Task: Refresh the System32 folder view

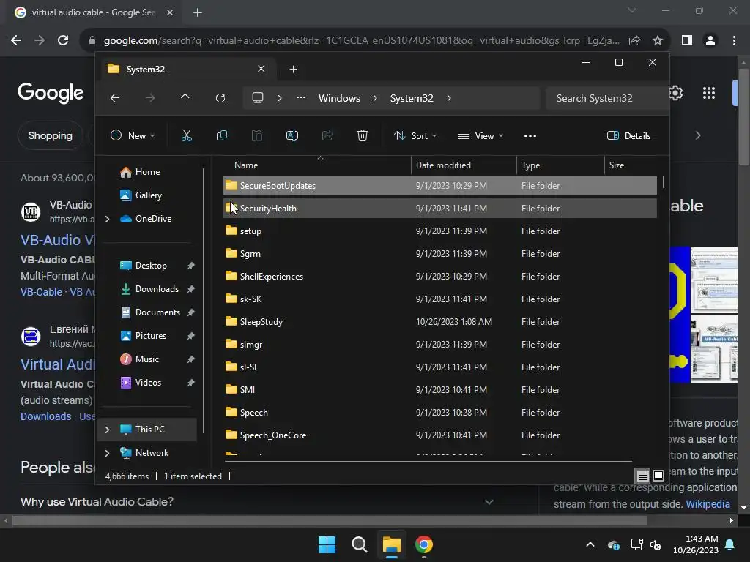Action: click(x=220, y=98)
